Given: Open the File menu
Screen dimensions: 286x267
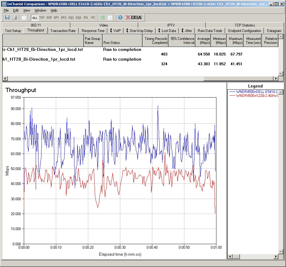Looking at the screenshot, I should (6, 10).
